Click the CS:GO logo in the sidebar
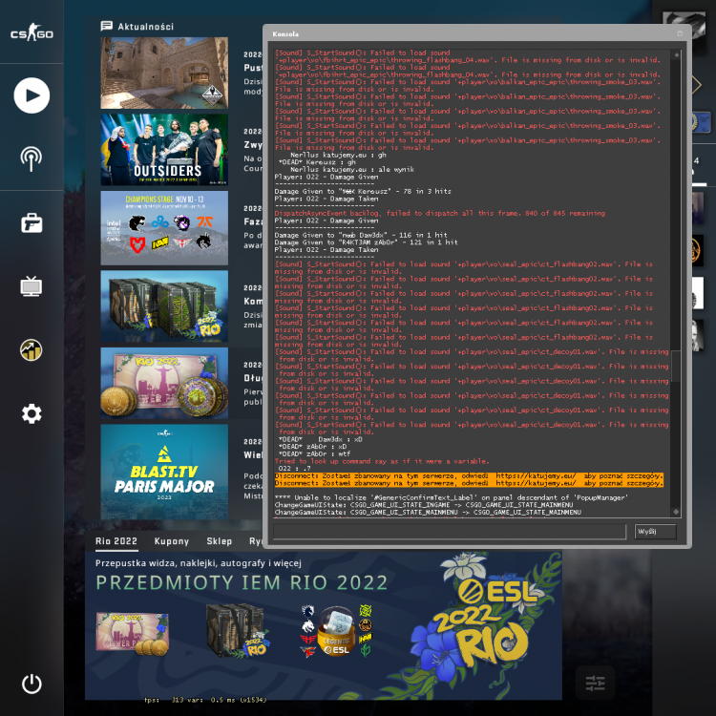 32,32
